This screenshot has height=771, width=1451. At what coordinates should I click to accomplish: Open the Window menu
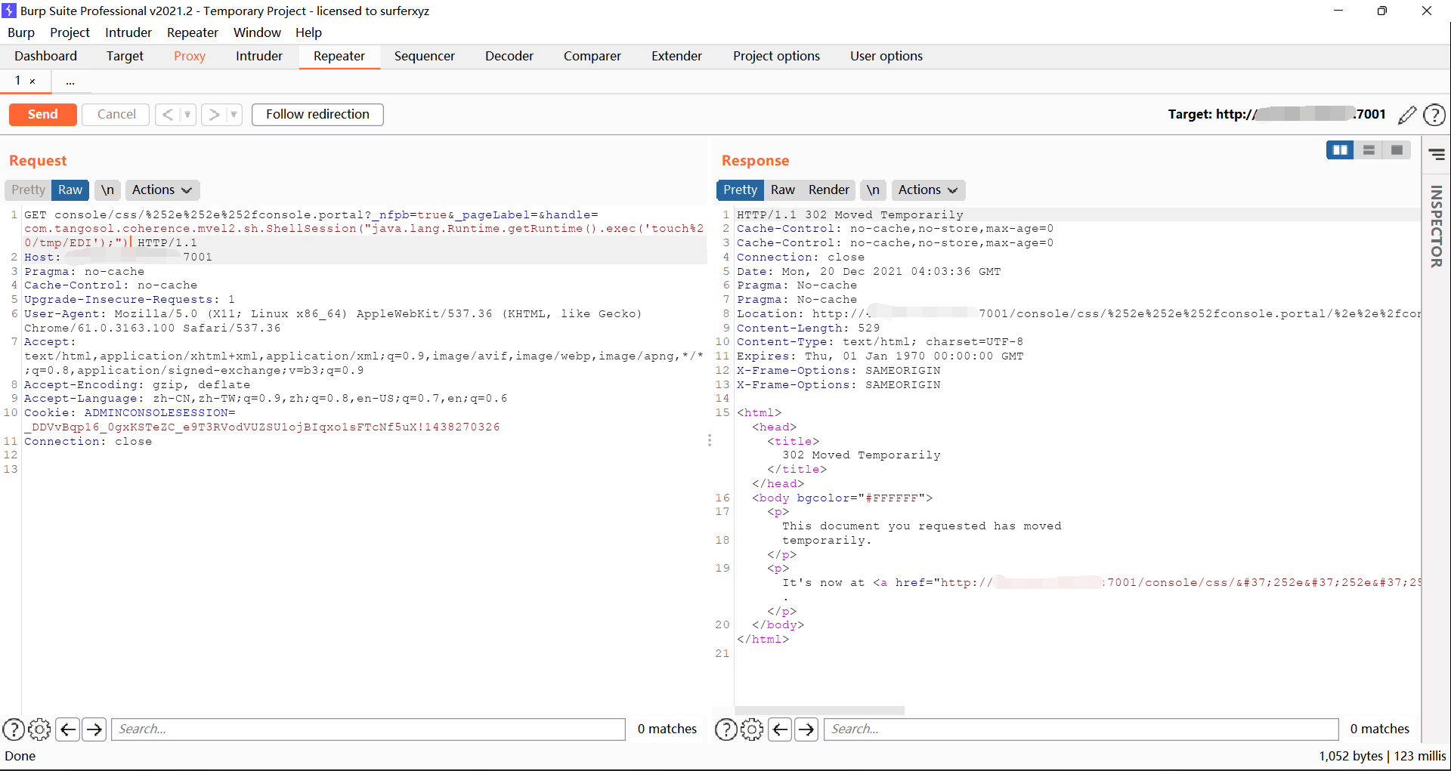(257, 32)
